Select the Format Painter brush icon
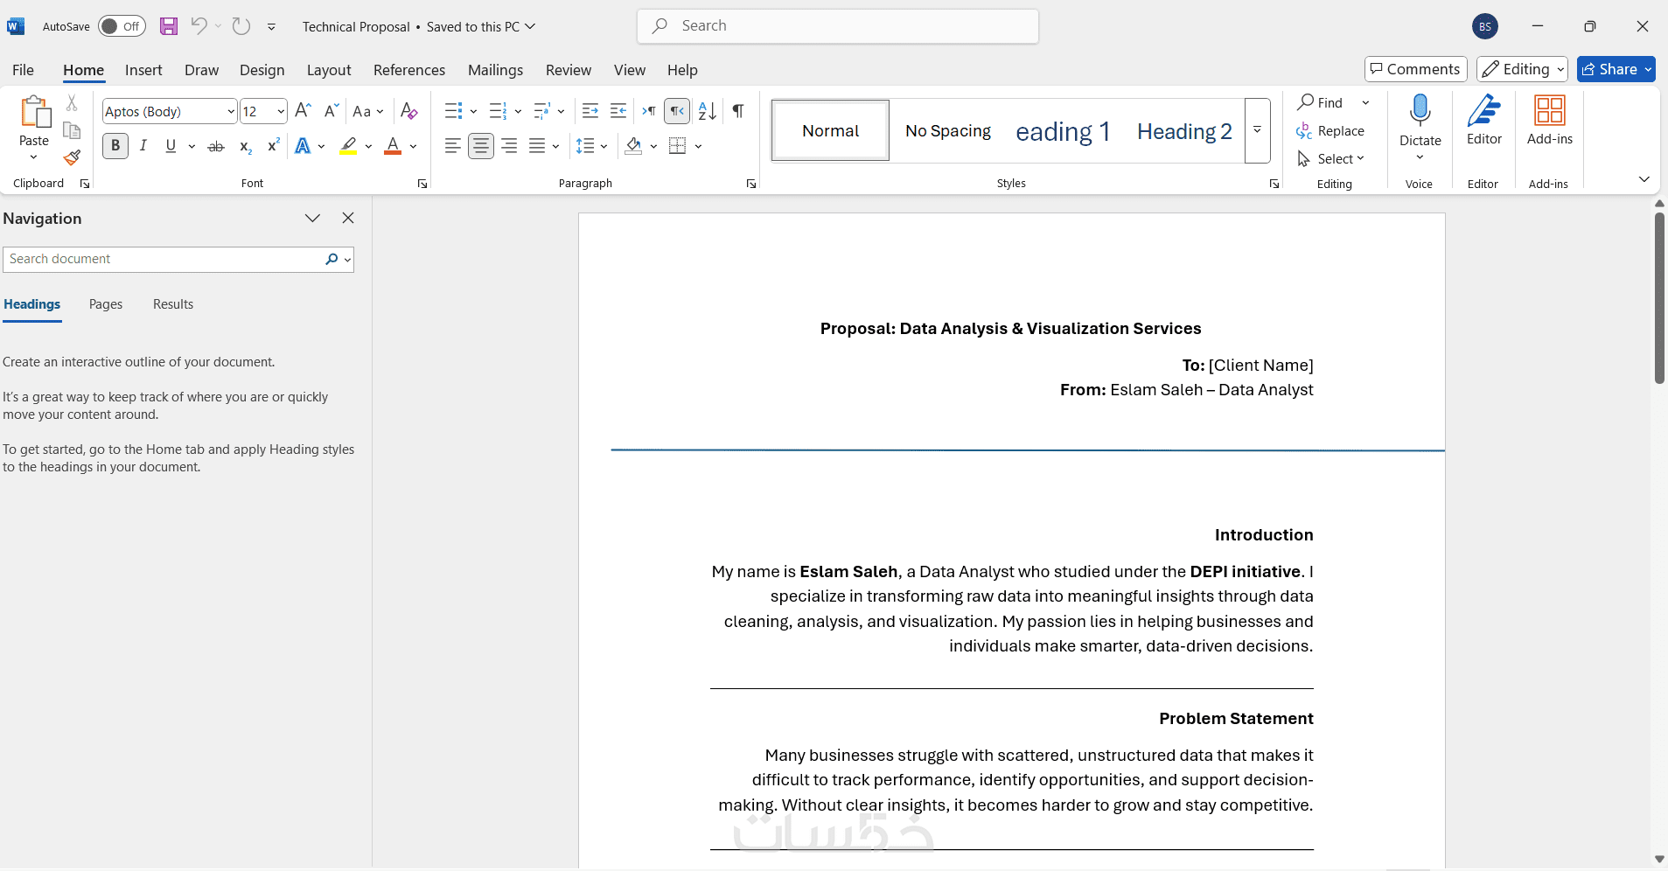Image resolution: width=1668 pixels, height=871 pixels. [72, 158]
